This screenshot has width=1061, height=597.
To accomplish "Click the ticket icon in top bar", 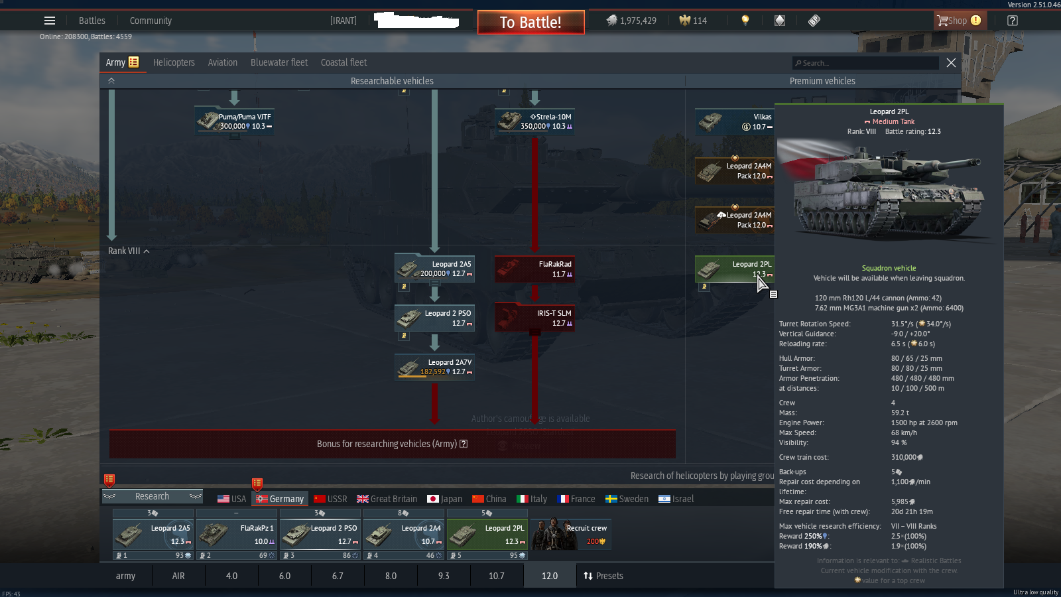I will tap(814, 21).
